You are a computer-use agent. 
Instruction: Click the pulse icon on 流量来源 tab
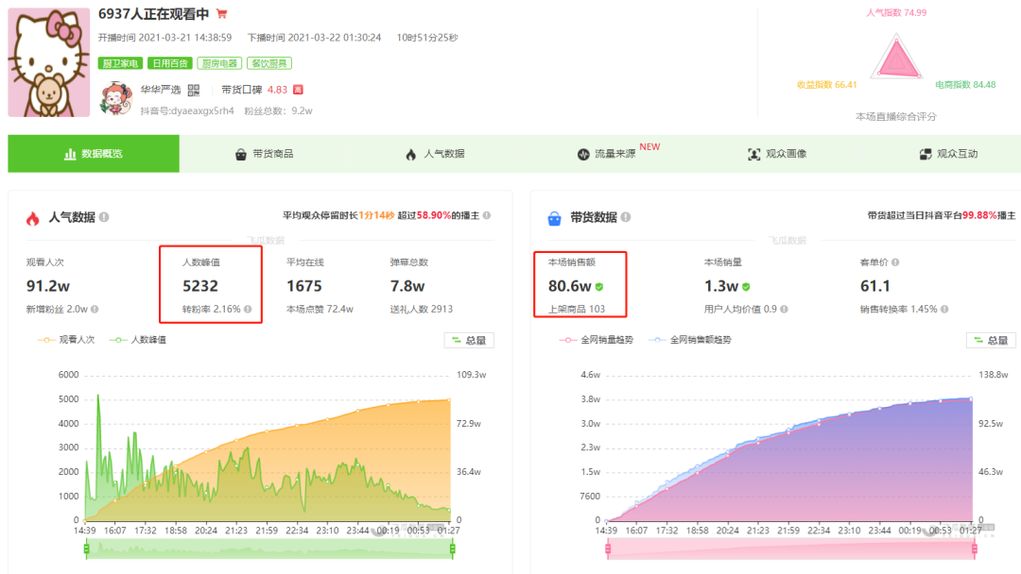point(583,154)
